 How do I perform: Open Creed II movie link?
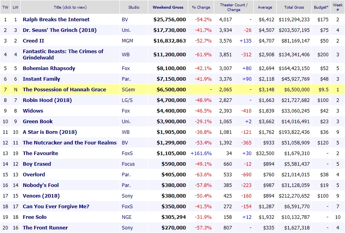coord(33,41)
